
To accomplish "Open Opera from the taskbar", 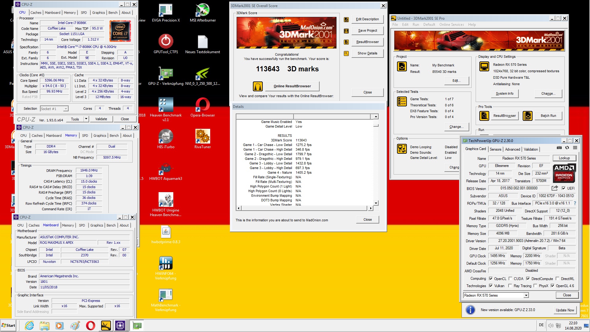I will (x=91, y=326).
